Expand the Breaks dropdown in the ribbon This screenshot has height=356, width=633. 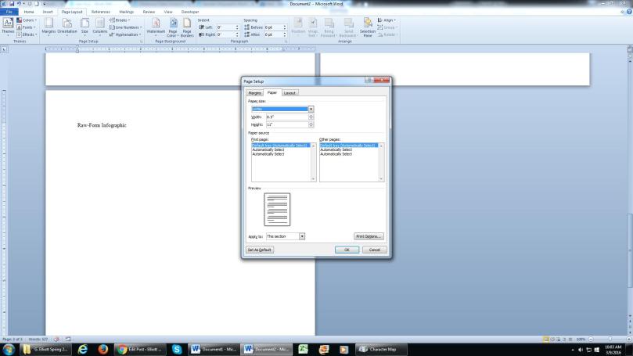126,20
